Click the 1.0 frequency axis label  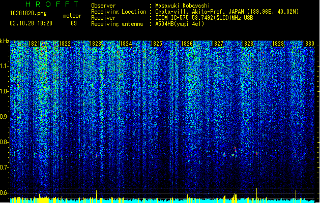4,91
